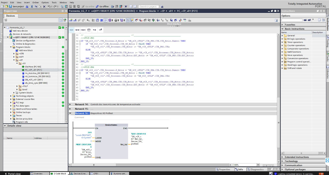Expand the Timer operations folder

282,42
